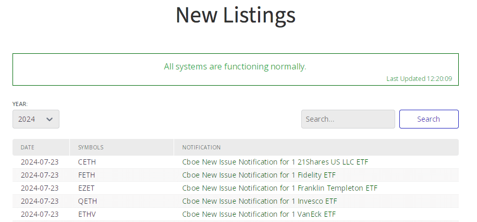Screen dimensions: 477x222
Task: Click the NOTIFICATION column header
Action: click(x=201, y=147)
